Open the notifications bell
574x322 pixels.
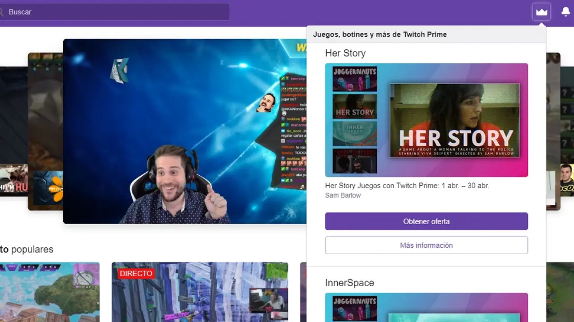[x=565, y=12]
